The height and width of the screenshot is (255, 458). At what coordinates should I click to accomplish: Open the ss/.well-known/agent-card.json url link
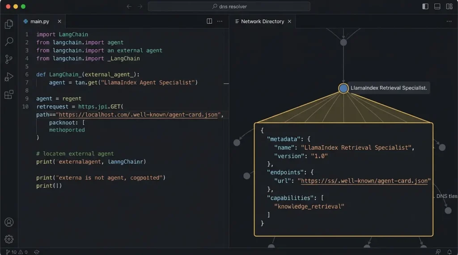pos(364,181)
